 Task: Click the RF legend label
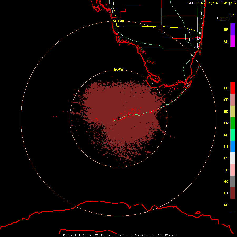point(226,29)
